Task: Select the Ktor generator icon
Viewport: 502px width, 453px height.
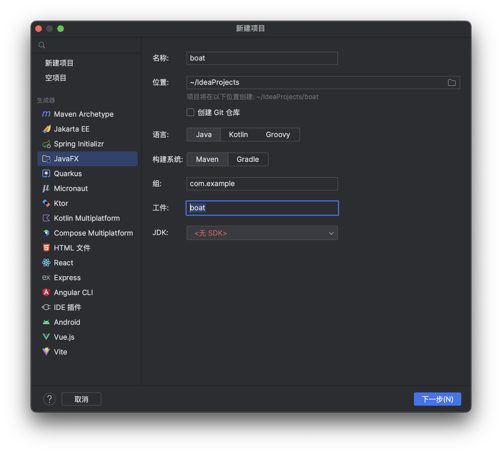Action: [46, 203]
